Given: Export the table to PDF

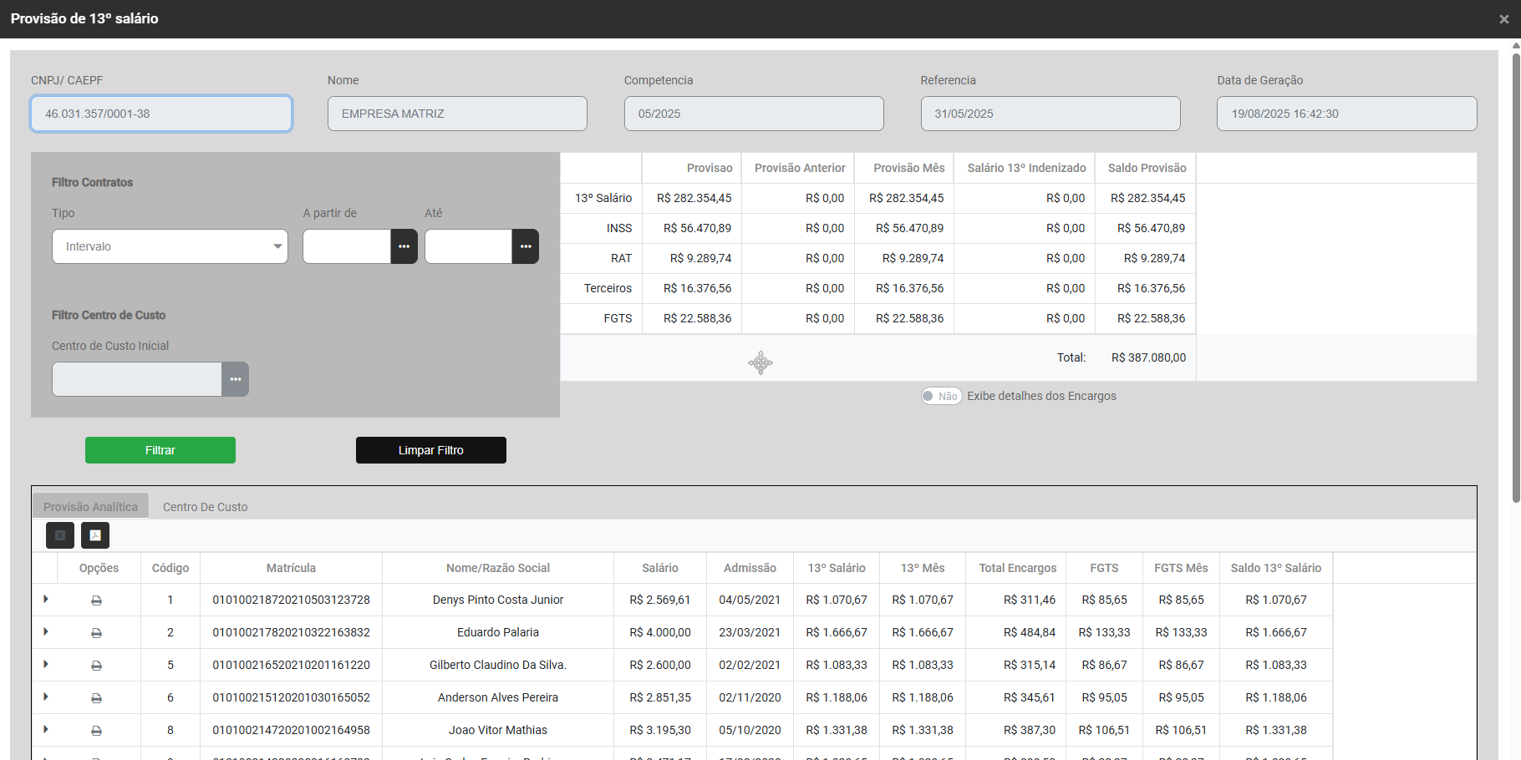Looking at the screenshot, I should pyautogui.click(x=95, y=535).
